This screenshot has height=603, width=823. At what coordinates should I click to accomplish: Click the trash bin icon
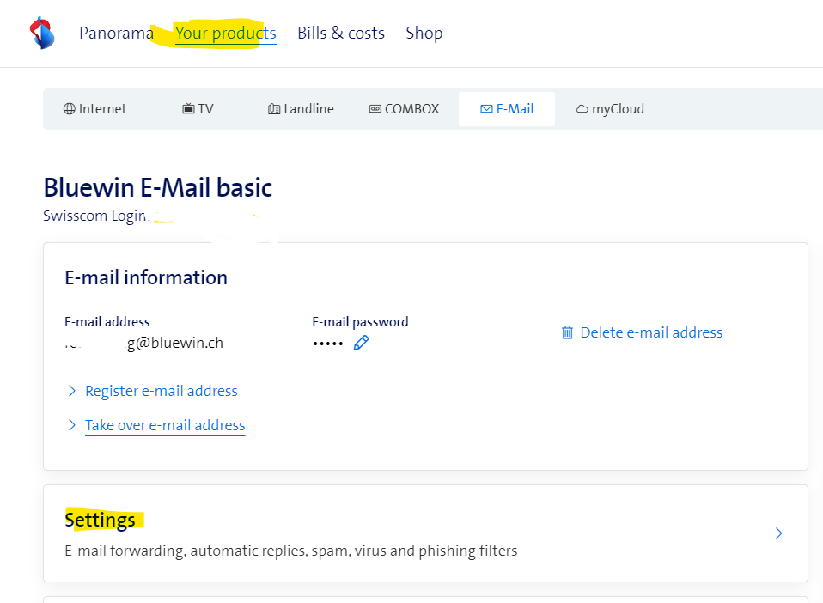pyautogui.click(x=567, y=332)
